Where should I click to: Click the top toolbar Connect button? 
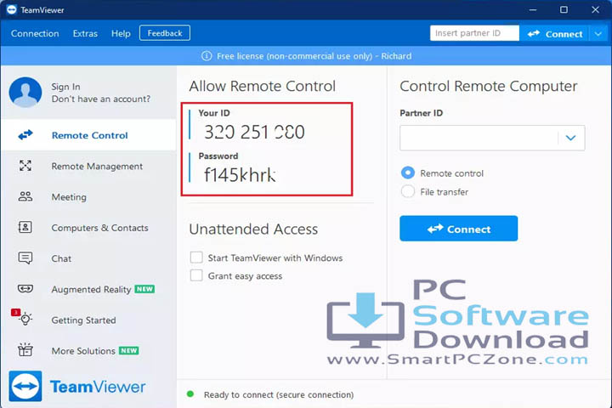(555, 34)
